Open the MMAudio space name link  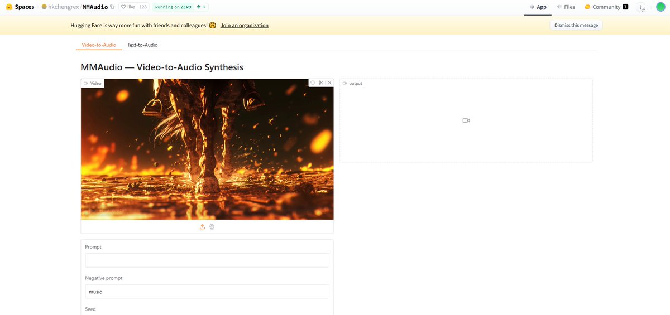click(95, 7)
